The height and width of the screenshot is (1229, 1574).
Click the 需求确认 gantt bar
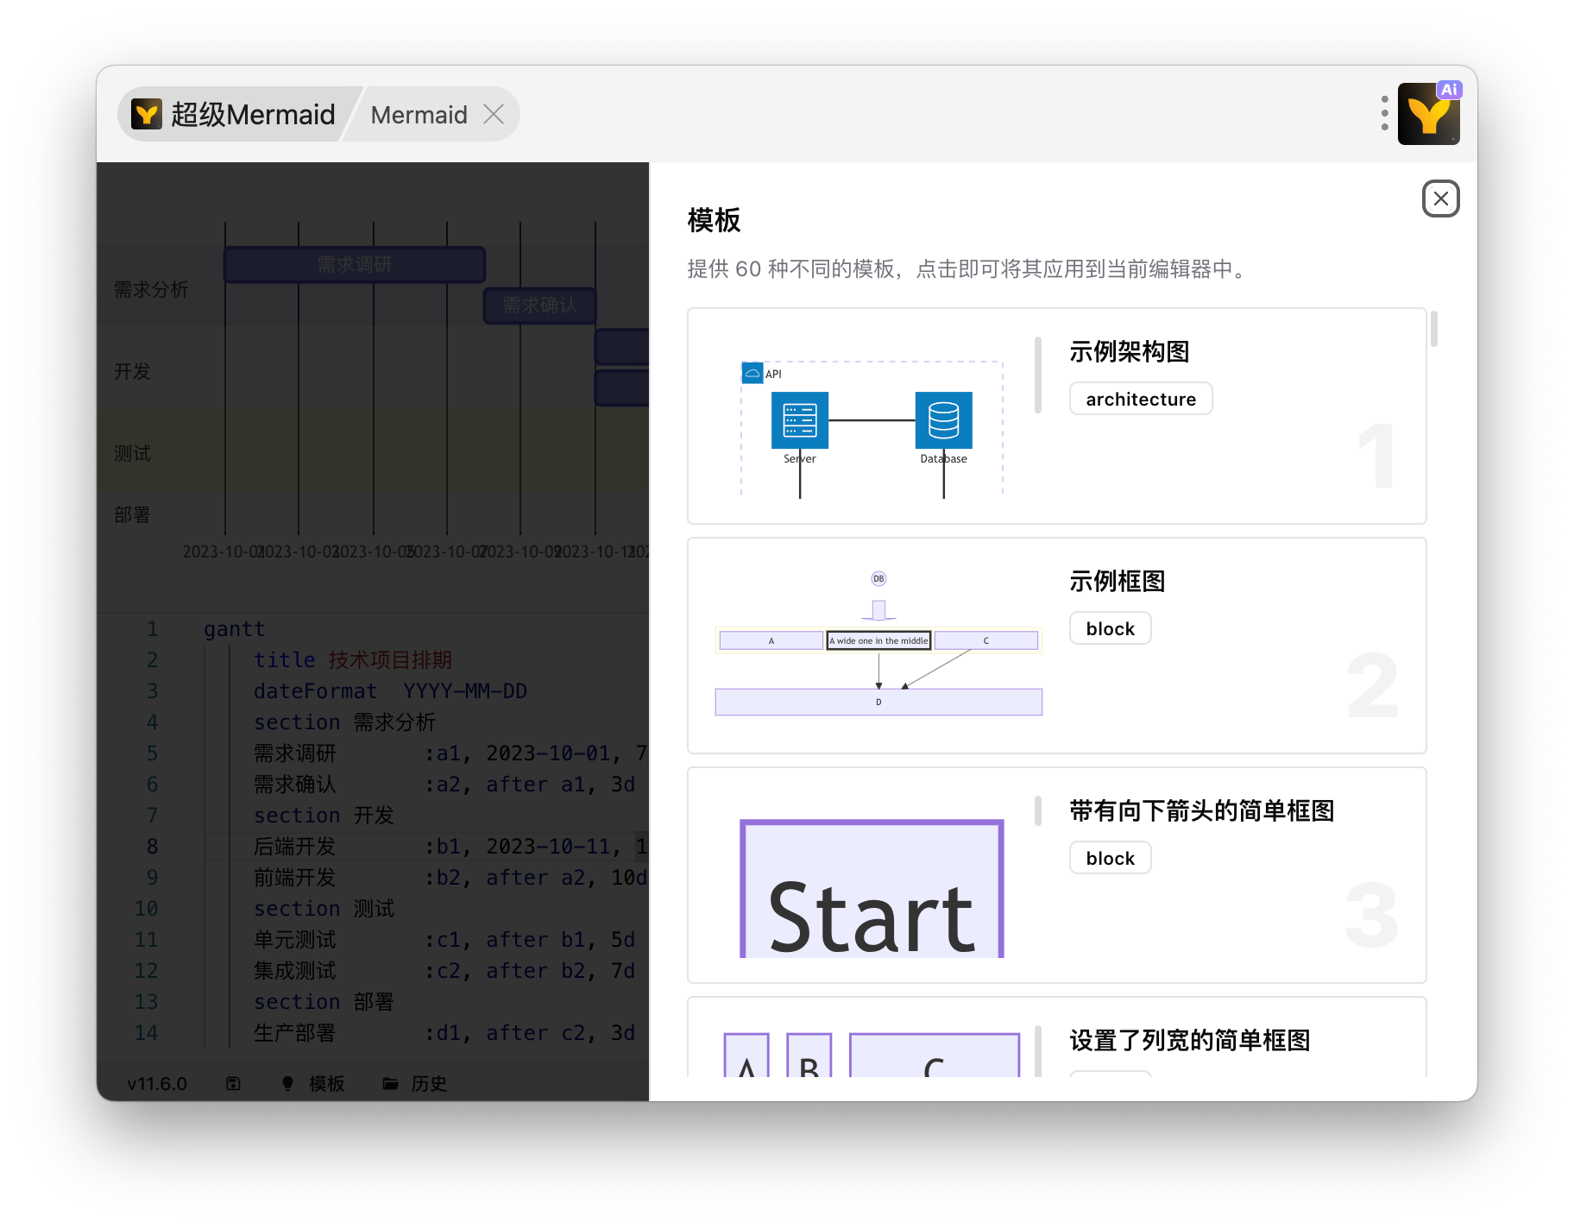[x=540, y=306]
